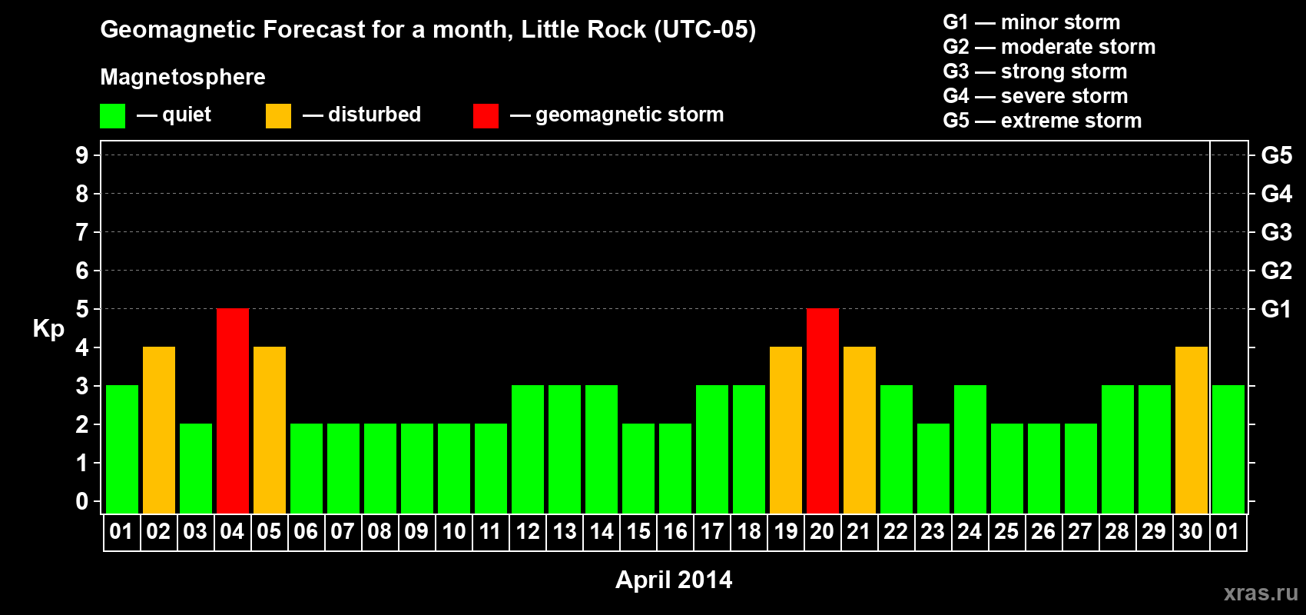
Task: Select the green bar for April 17
Action: pyautogui.click(x=712, y=450)
